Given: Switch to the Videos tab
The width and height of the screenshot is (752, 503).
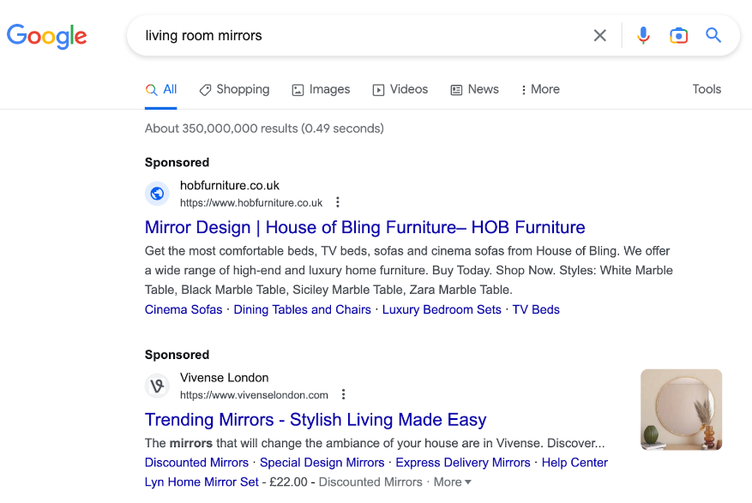Looking at the screenshot, I should [400, 90].
